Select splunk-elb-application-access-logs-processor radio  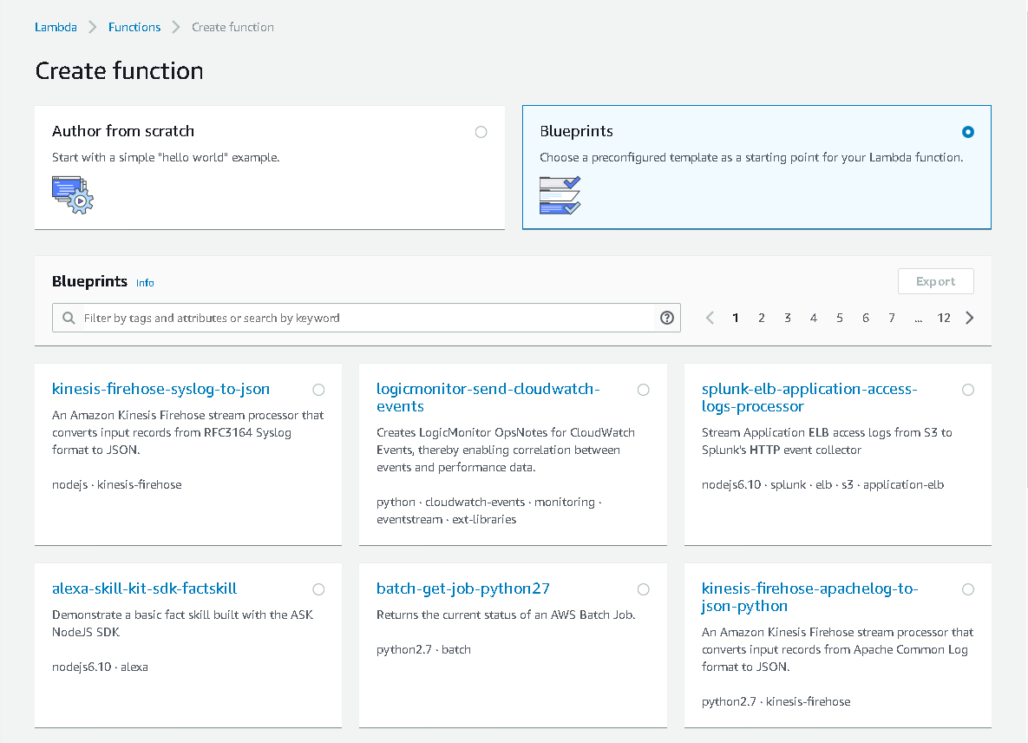(967, 390)
